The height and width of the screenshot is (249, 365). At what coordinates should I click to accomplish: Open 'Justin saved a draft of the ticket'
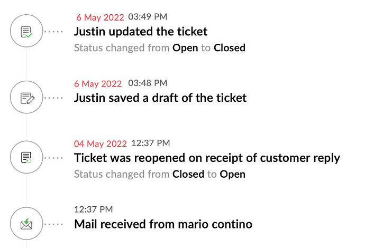pyautogui.click(x=160, y=98)
